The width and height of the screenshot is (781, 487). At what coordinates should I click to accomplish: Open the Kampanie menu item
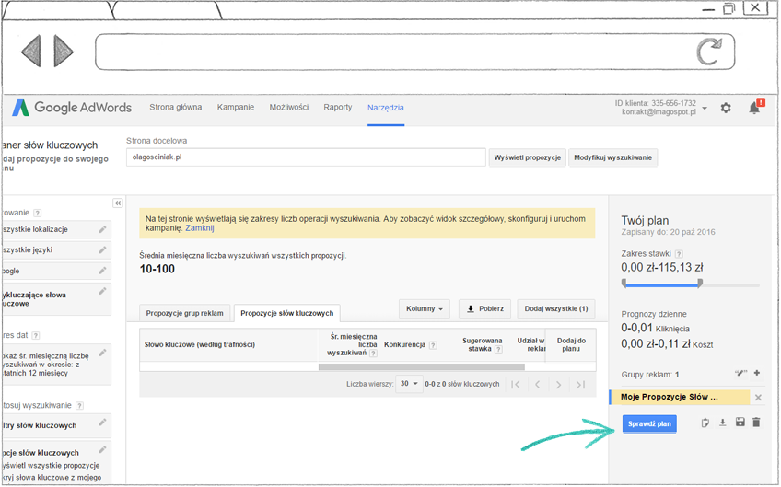236,107
